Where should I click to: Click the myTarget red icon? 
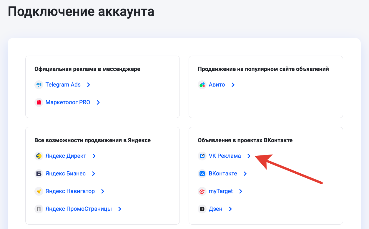pyautogui.click(x=202, y=191)
